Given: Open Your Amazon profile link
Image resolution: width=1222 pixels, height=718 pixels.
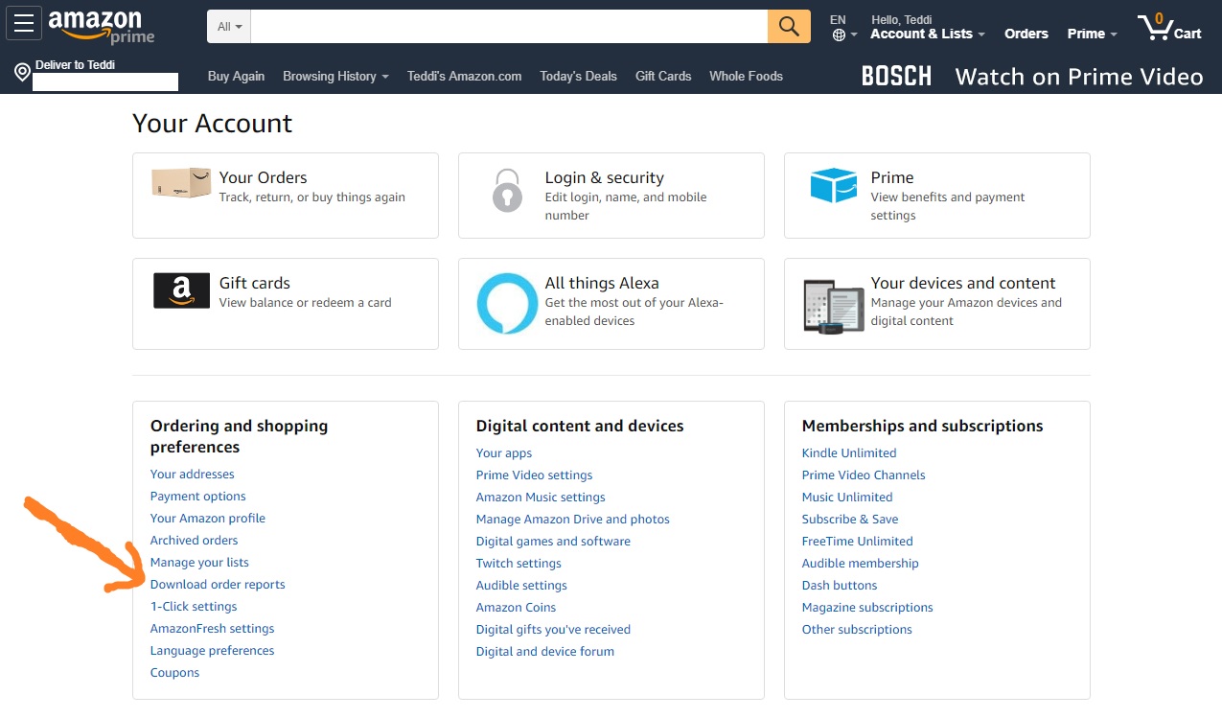Looking at the screenshot, I should point(208,518).
